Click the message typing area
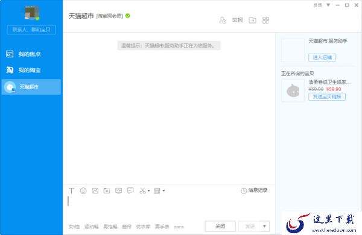 (170, 207)
